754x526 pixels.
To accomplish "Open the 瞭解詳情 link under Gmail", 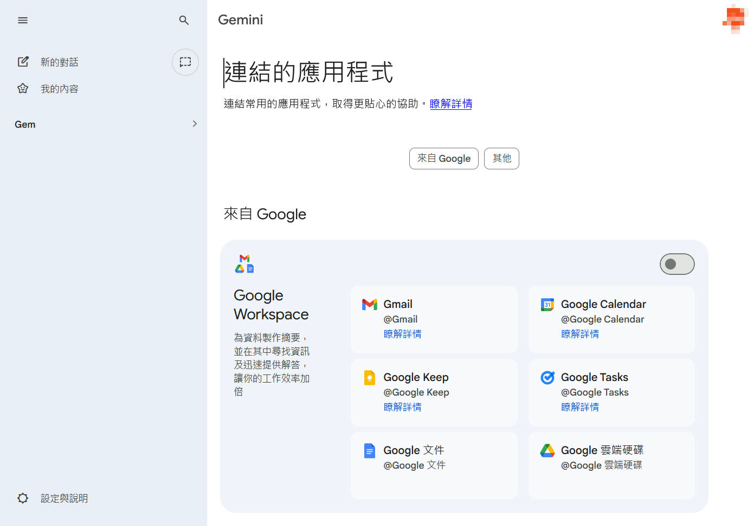I will [x=402, y=334].
